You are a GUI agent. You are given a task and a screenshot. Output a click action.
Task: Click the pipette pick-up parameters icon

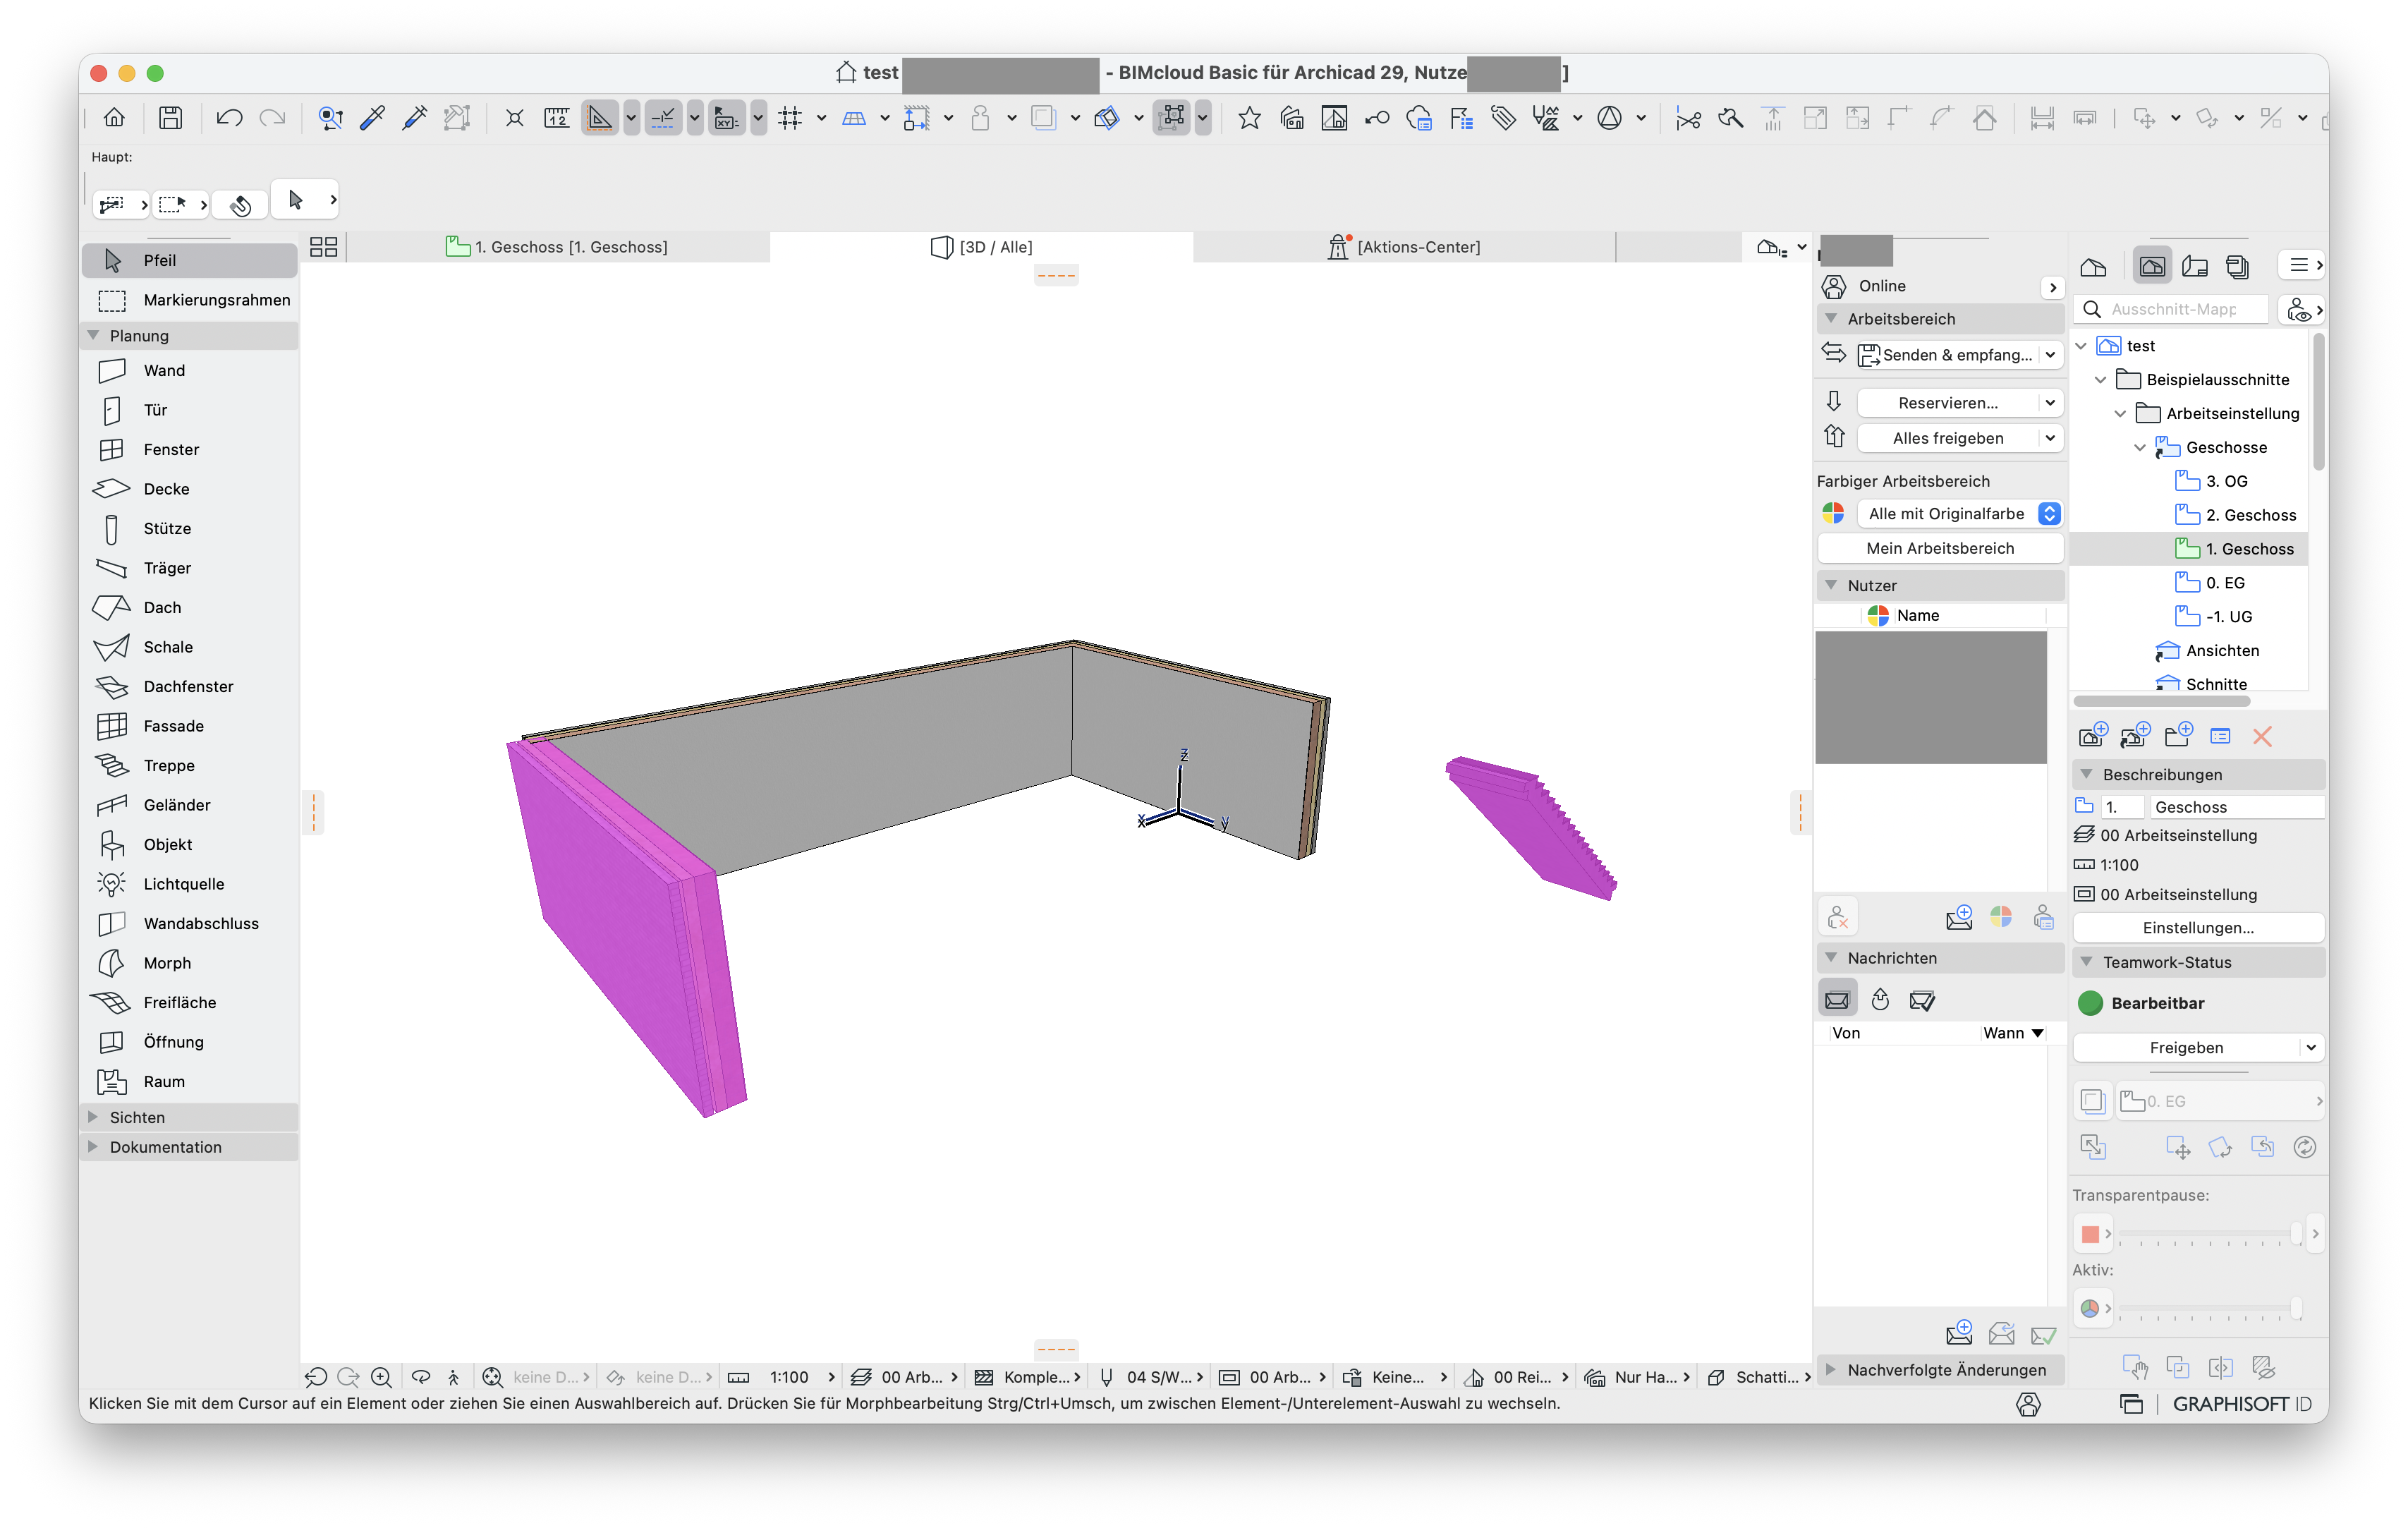[372, 118]
